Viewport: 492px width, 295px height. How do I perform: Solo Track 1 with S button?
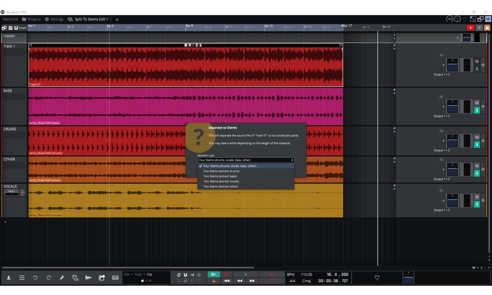tap(477, 69)
